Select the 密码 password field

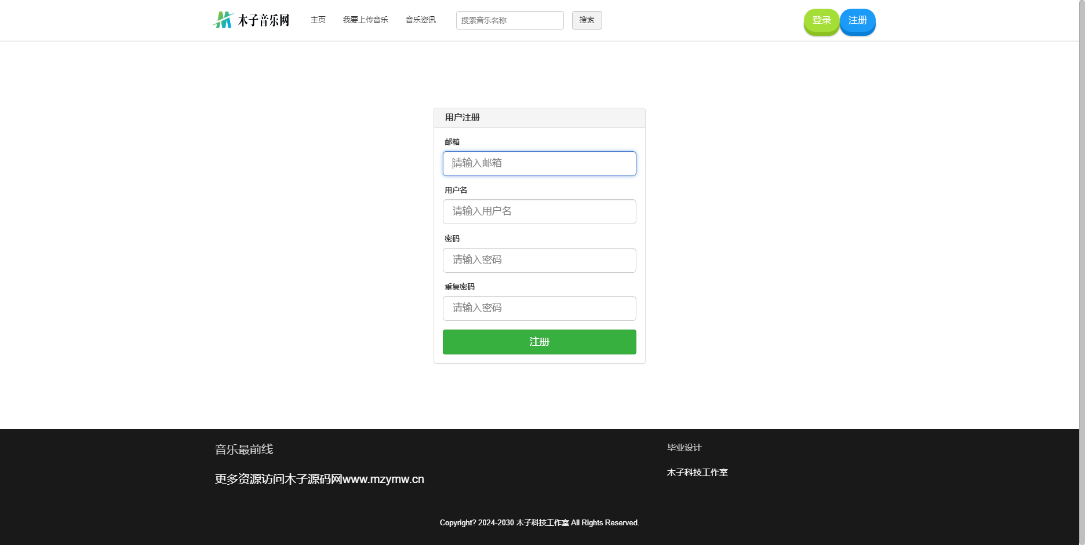540,260
